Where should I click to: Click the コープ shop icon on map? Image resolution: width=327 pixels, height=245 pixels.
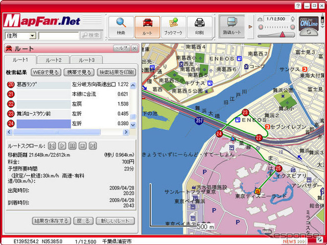(246, 67)
